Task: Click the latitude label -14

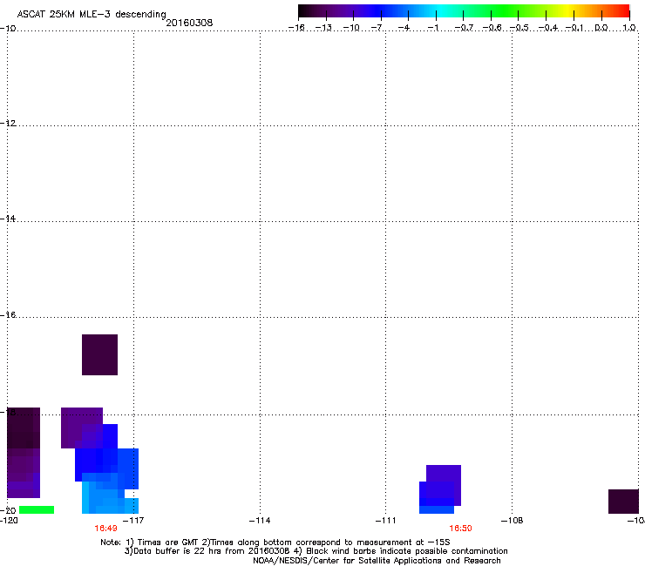Action: pos(8,219)
